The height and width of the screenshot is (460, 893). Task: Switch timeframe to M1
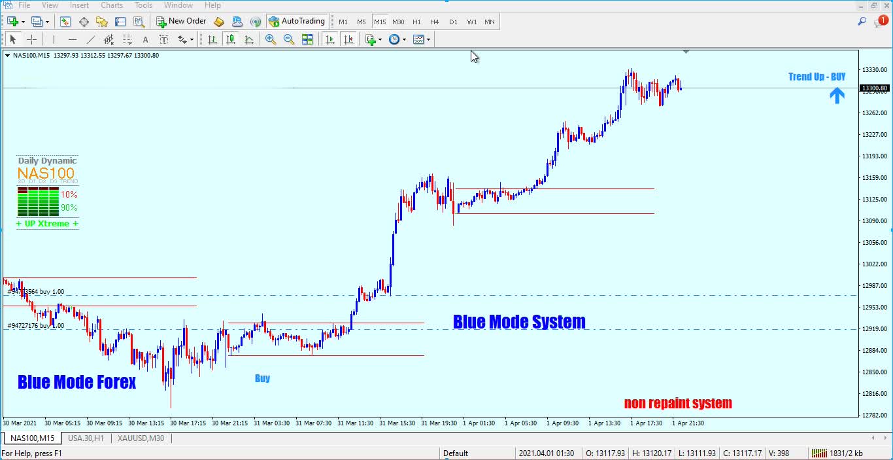[343, 22]
